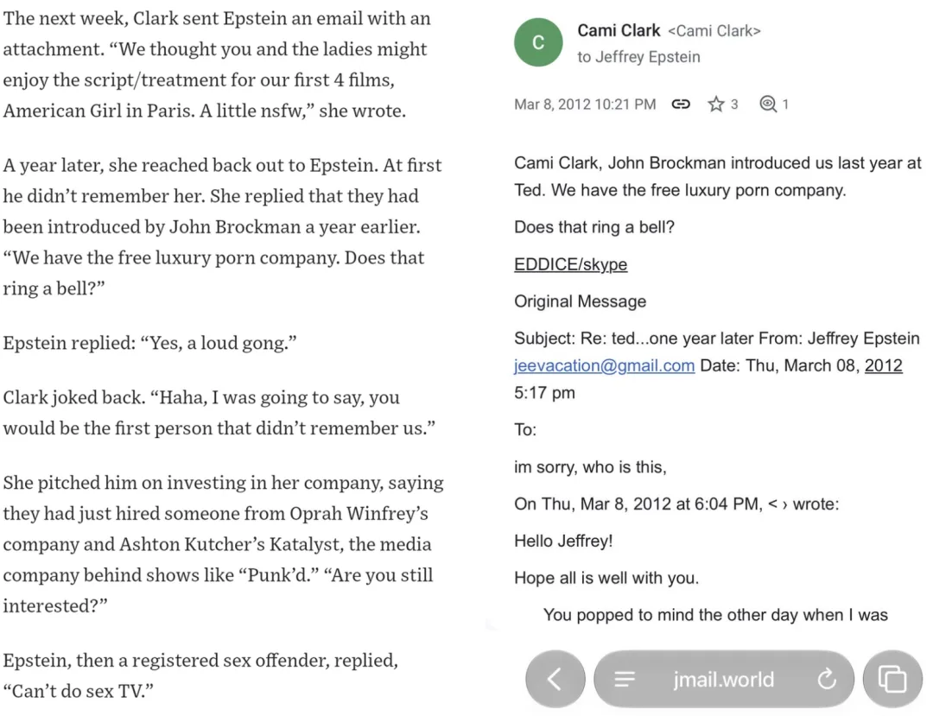Click the green C sender avatar
The width and height of the screenshot is (933, 716).
coord(538,42)
